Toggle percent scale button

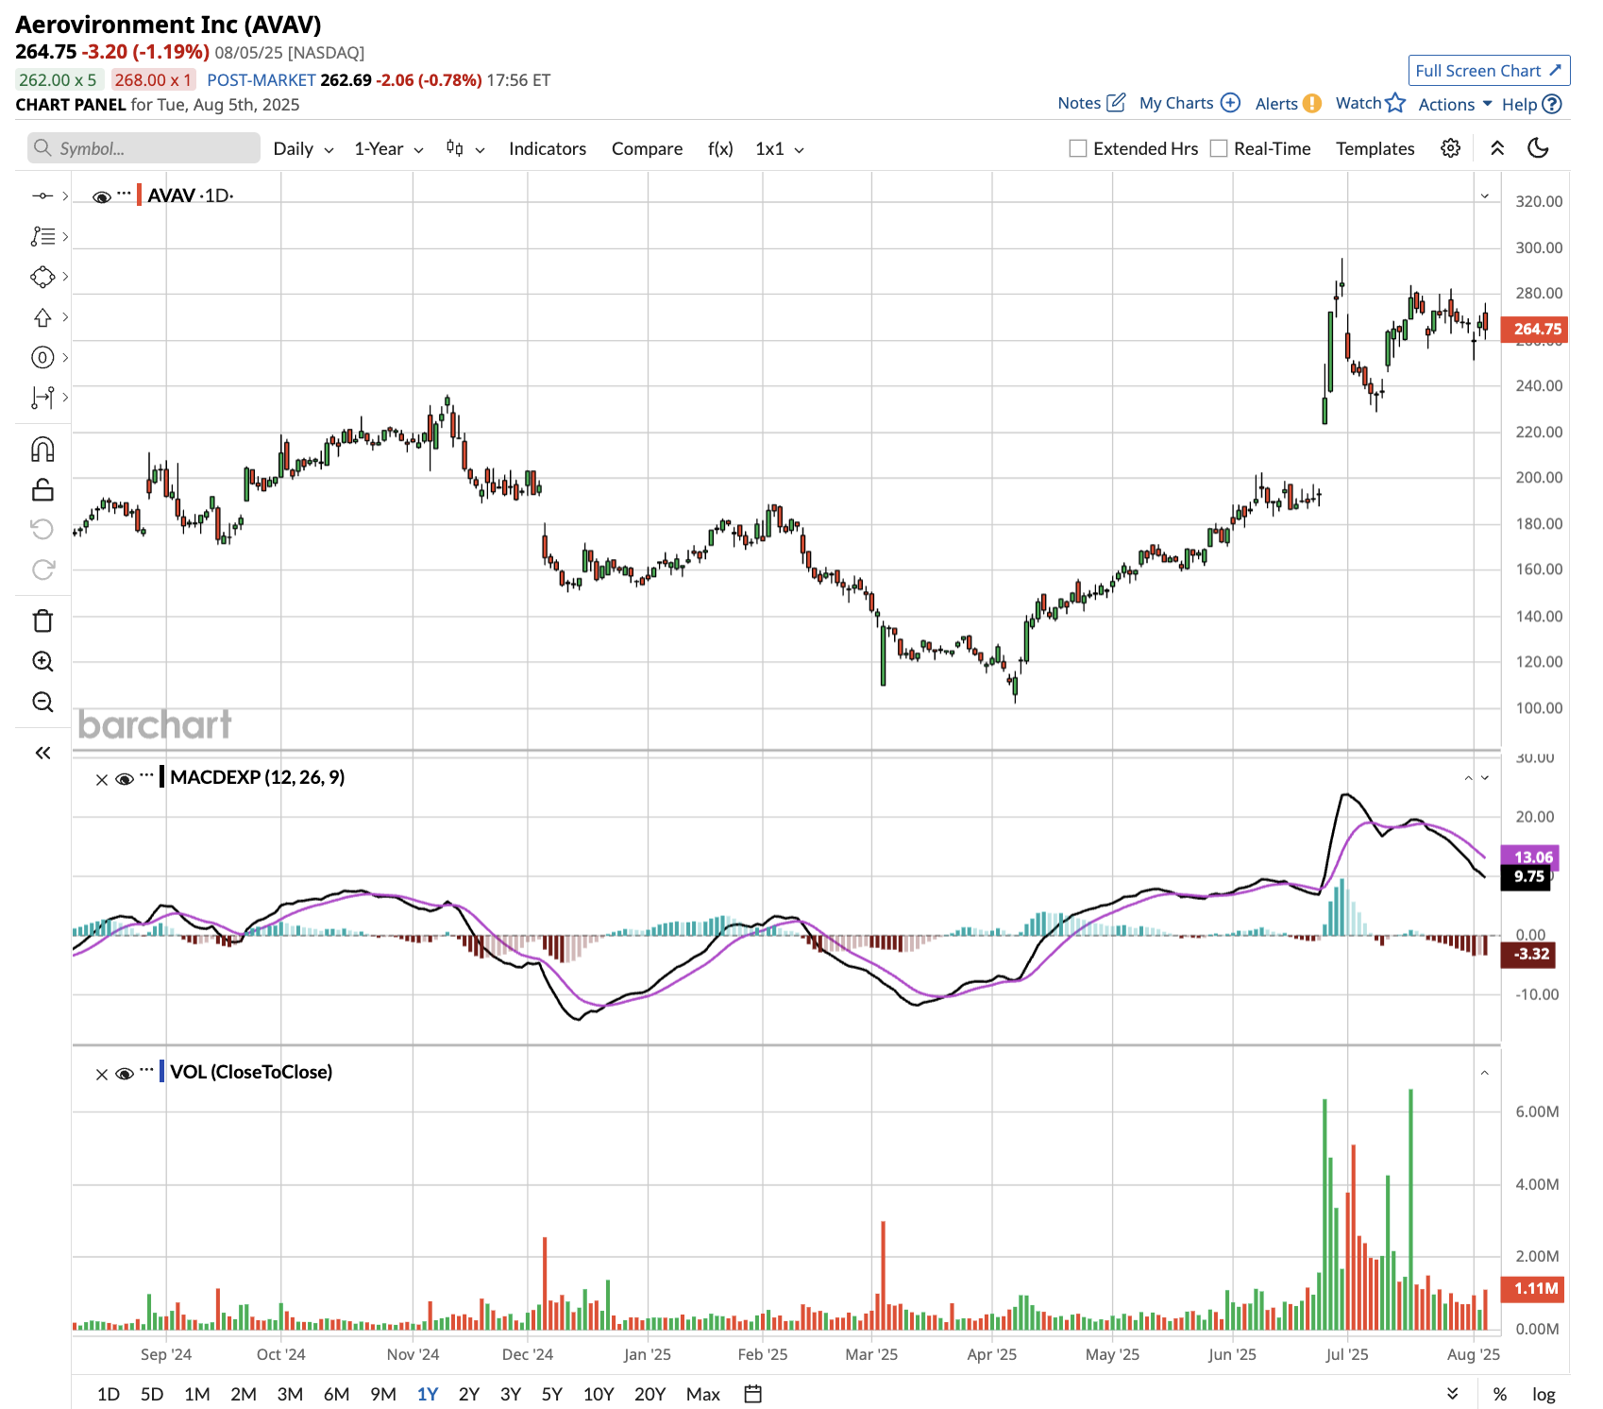coord(1499,1394)
